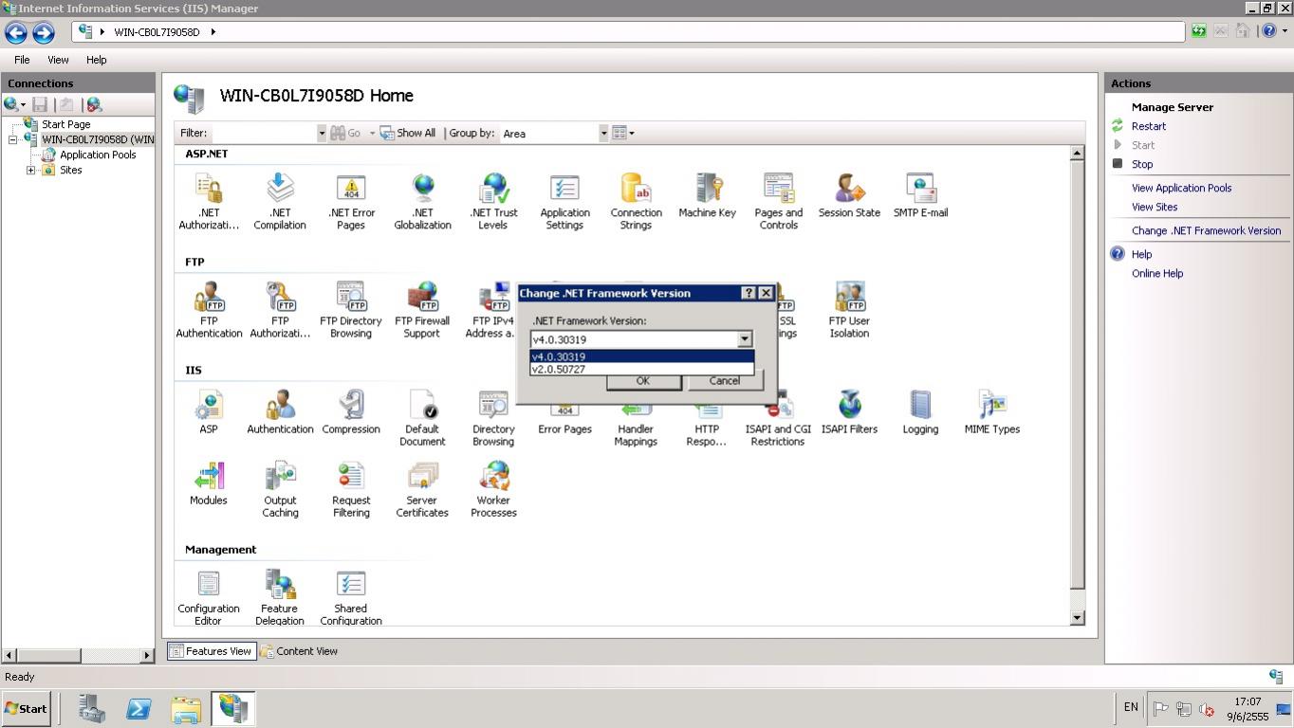
Task: Select Application Pools in the Connections tree
Action: point(98,155)
